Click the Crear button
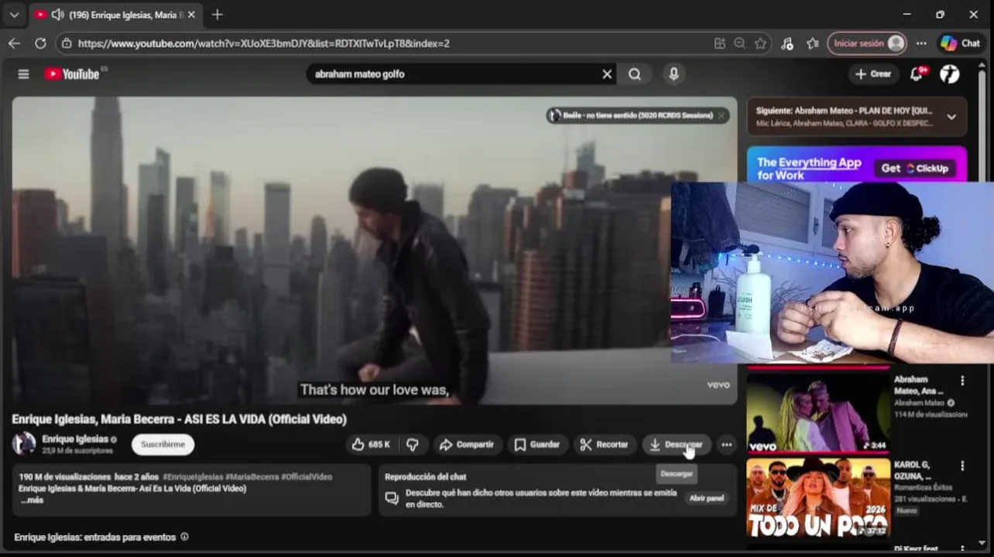Image resolution: width=994 pixels, height=557 pixels. [x=873, y=74]
